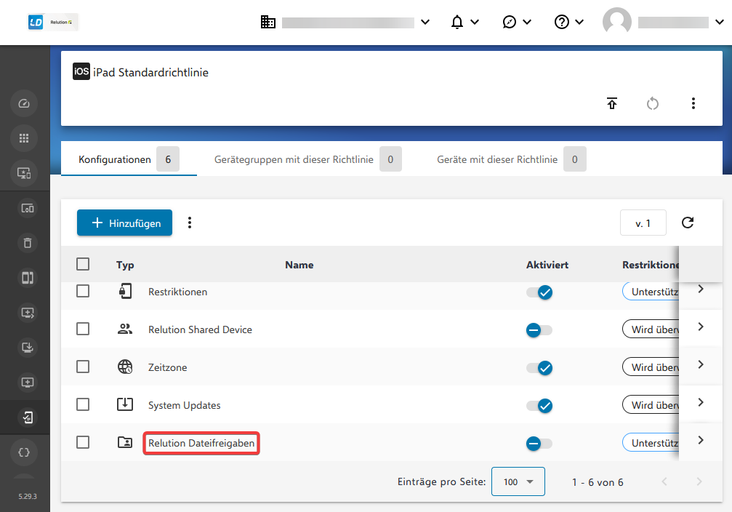Open the apps grid icon in sidebar
The height and width of the screenshot is (512, 732).
(24, 138)
